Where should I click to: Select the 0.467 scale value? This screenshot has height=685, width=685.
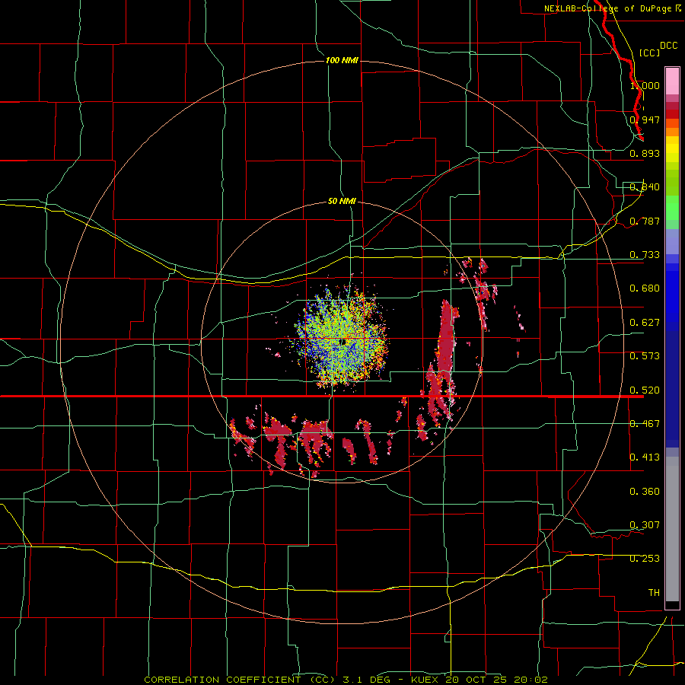(x=645, y=424)
